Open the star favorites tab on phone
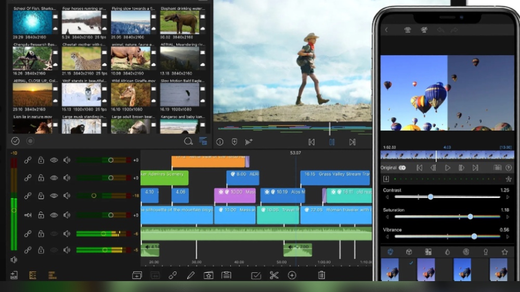520x292 pixels. pos(505,252)
